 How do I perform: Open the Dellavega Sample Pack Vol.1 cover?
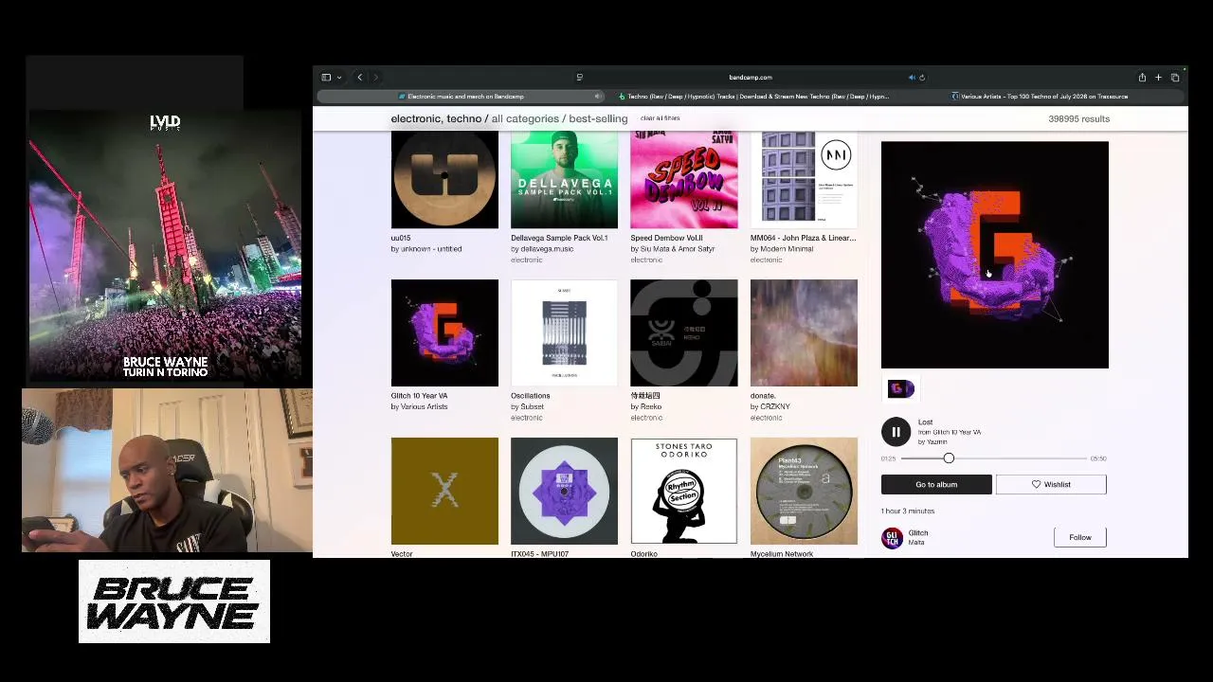(564, 180)
